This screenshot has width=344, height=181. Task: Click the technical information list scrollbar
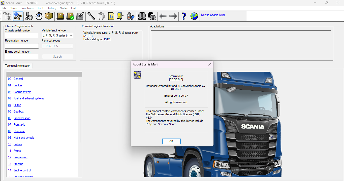click(x=80, y=112)
